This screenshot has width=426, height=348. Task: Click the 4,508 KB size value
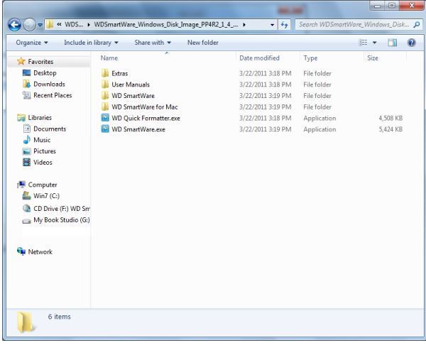coord(390,118)
